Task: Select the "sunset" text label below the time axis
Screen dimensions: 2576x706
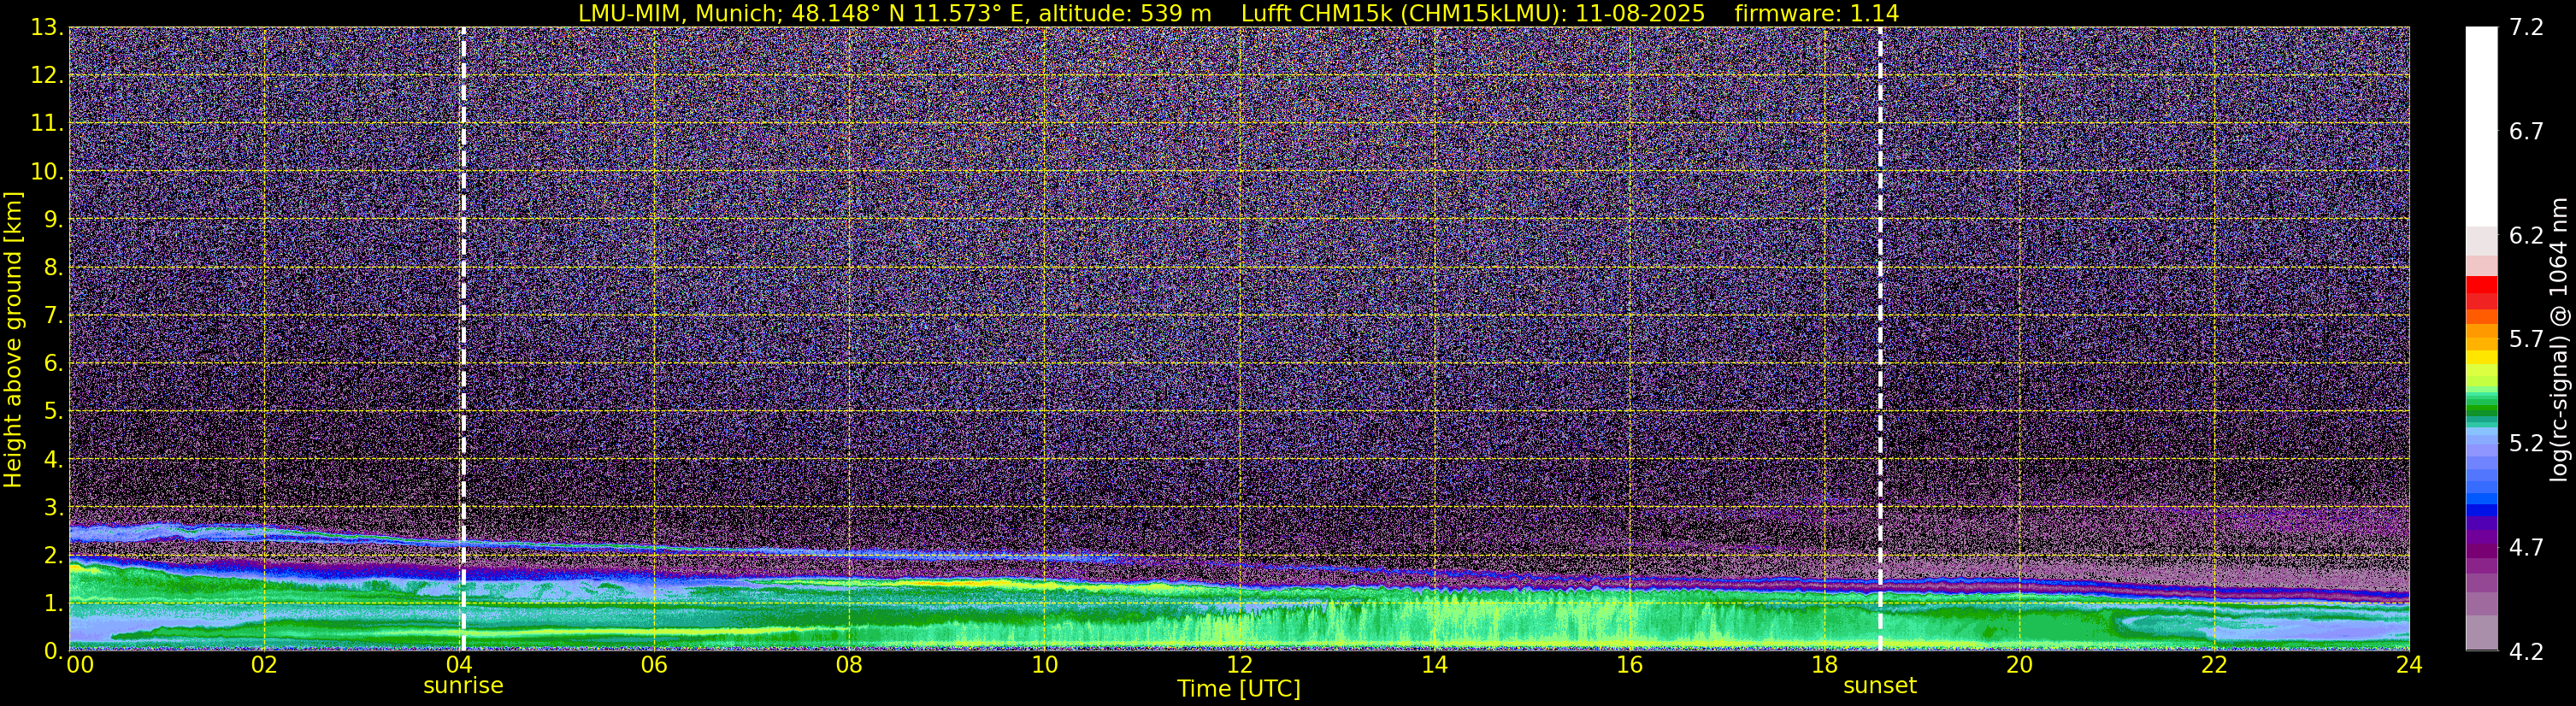Action: click(x=1880, y=686)
